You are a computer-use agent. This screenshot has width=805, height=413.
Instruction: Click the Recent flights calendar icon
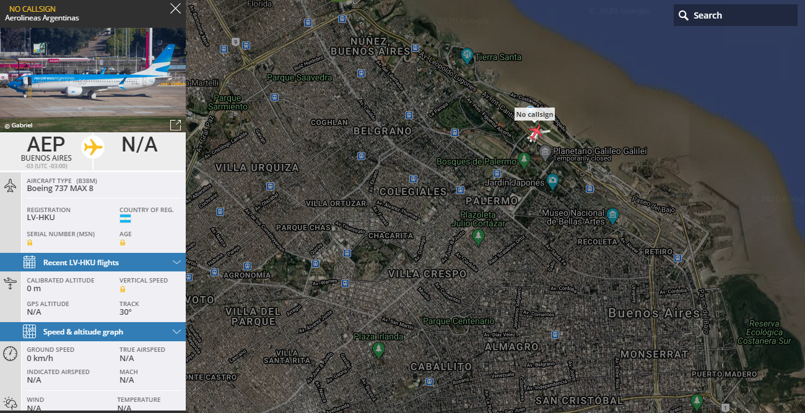pyautogui.click(x=29, y=262)
